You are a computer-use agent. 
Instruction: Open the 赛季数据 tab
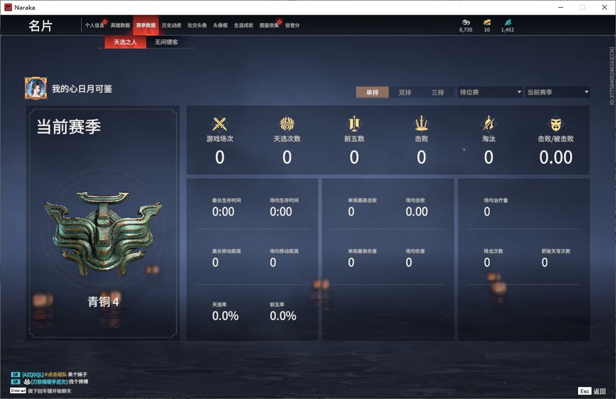[146, 25]
